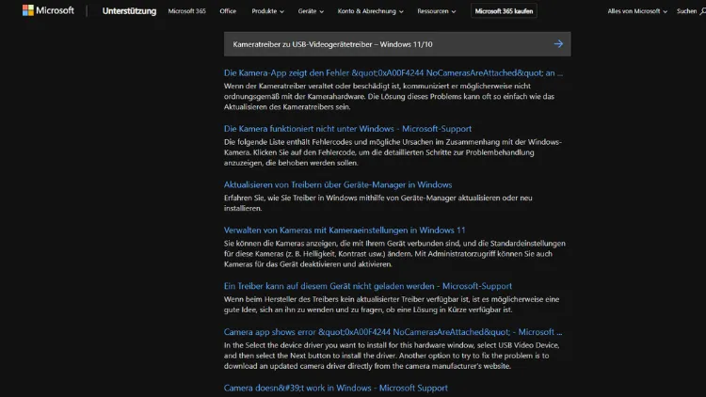The width and height of the screenshot is (706, 397).
Task: Expand the Geräte dropdown
Action: [x=311, y=11]
